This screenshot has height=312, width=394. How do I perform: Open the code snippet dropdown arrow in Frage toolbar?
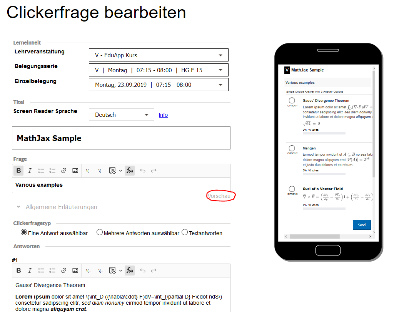[120, 171]
